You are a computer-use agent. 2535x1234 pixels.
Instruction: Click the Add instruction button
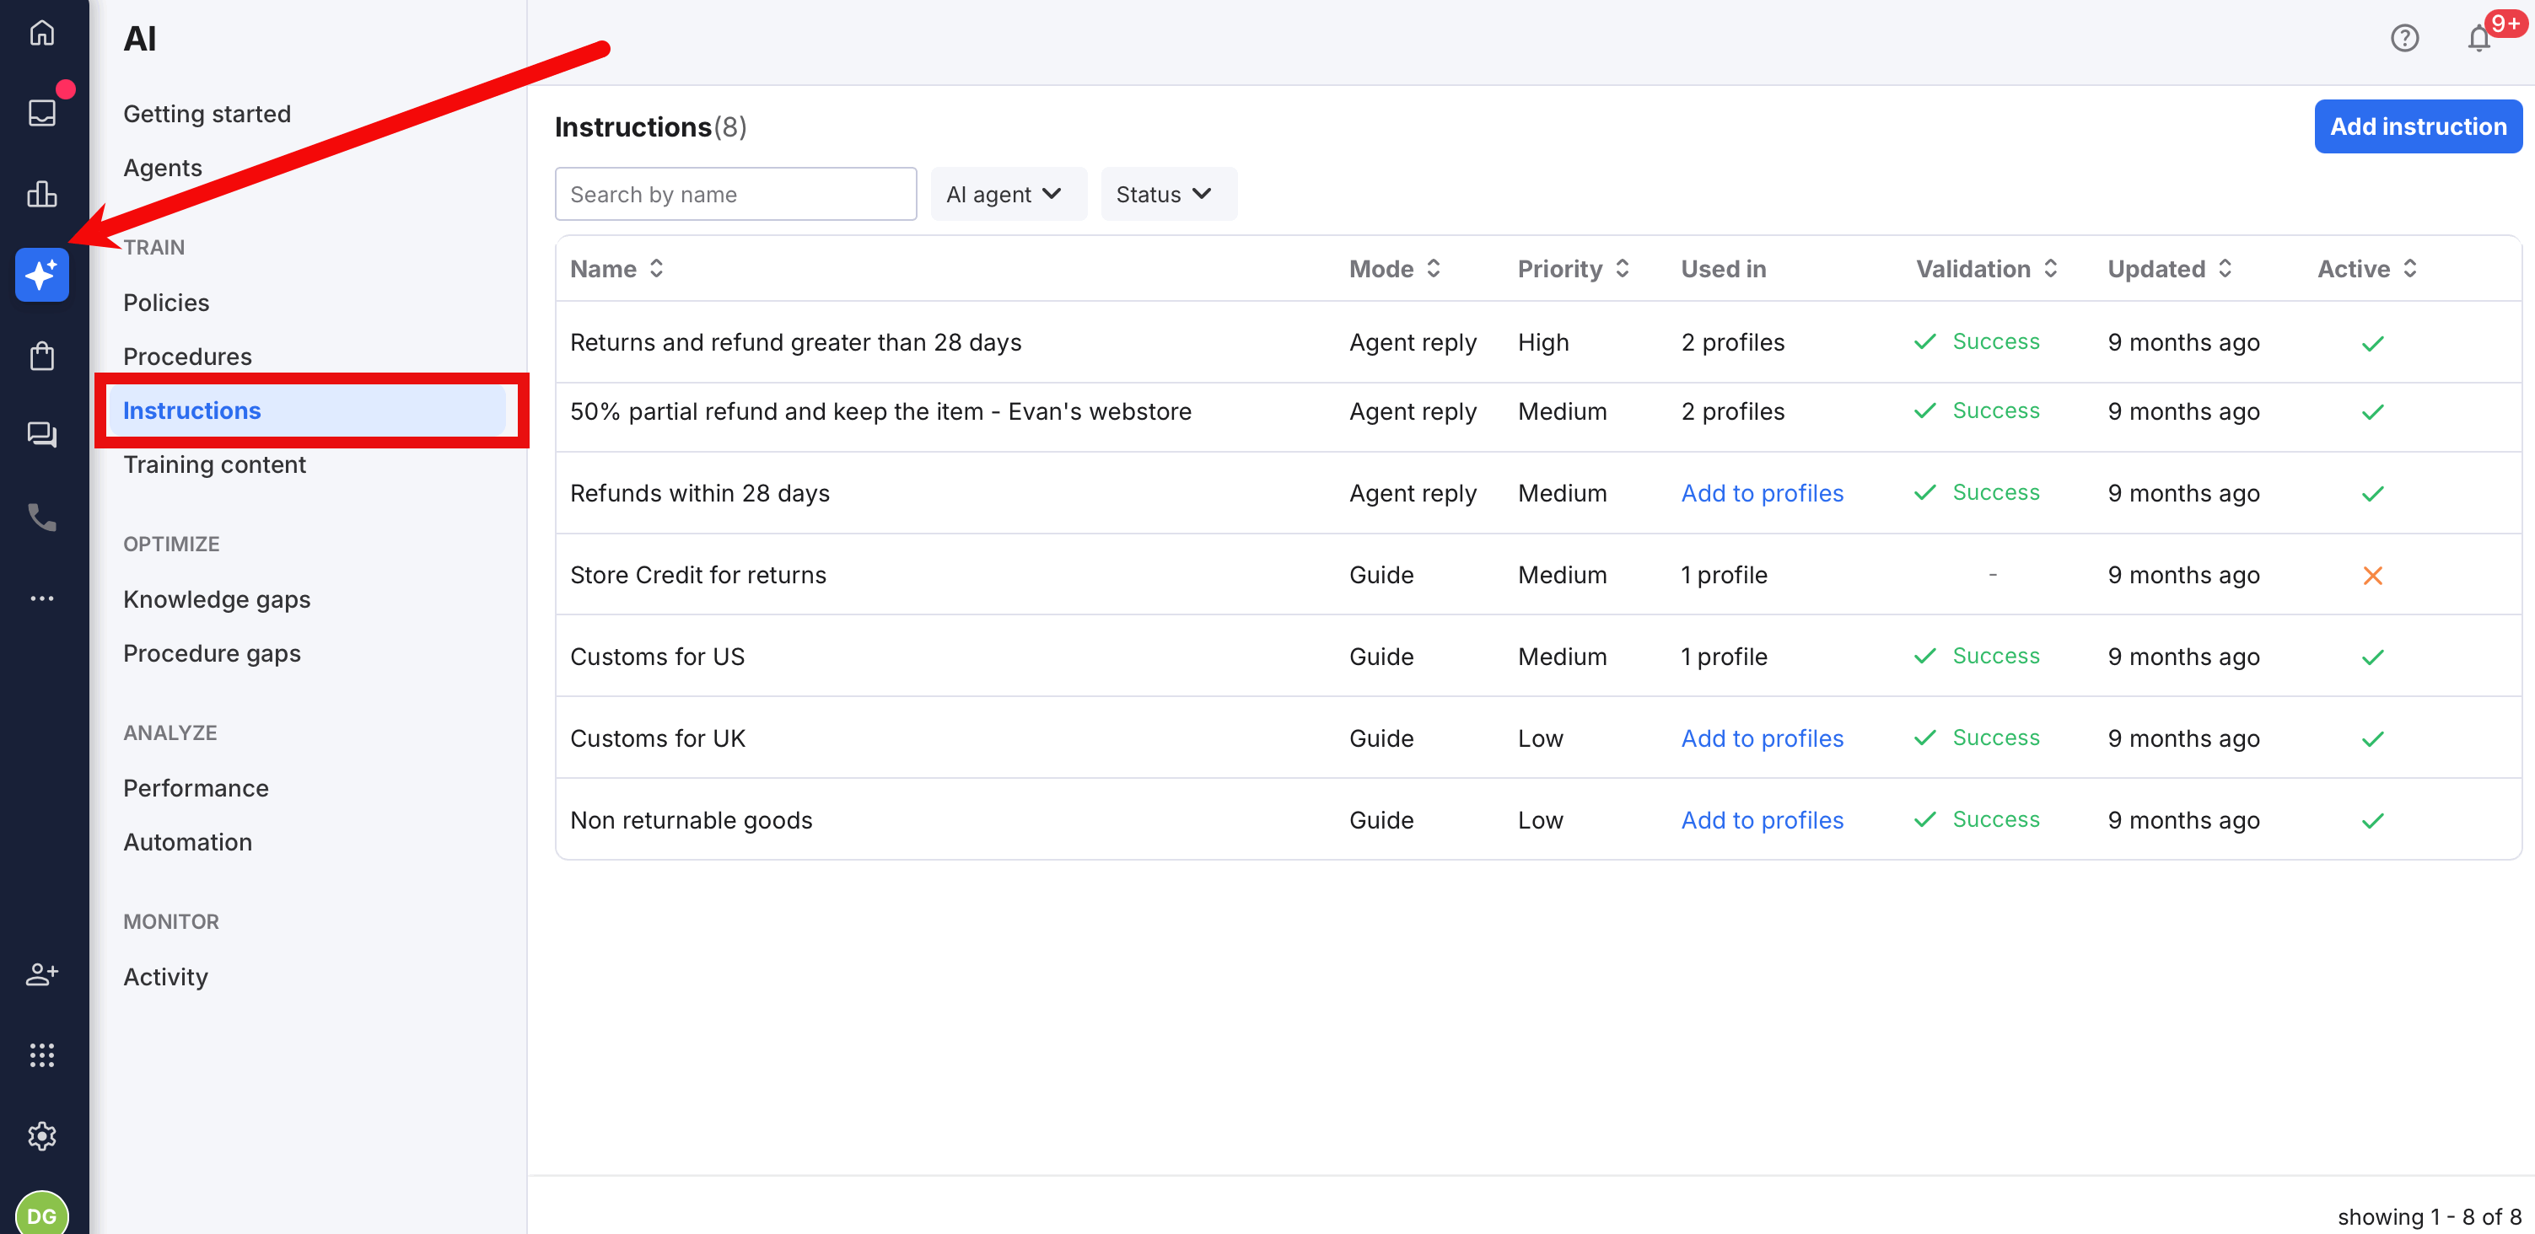point(2417,126)
